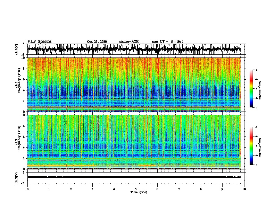Select the "Oct. 25, 2020" date text
Viewport: 275px width, 212px height.
97,42
